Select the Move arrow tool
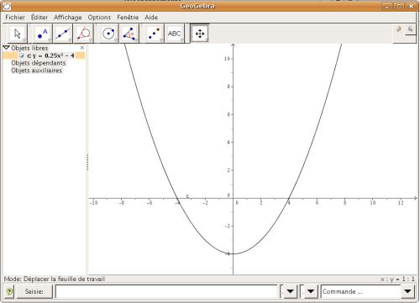 tap(18, 34)
